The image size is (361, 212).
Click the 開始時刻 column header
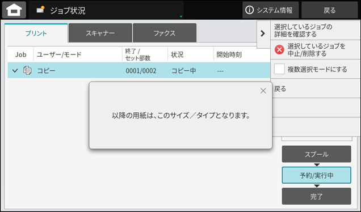point(229,54)
